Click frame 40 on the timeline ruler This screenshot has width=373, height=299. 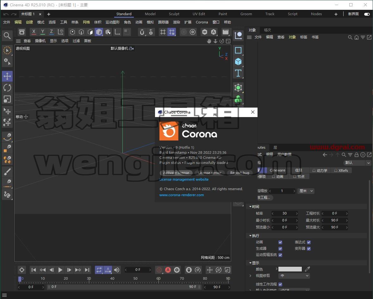[x=112, y=278]
